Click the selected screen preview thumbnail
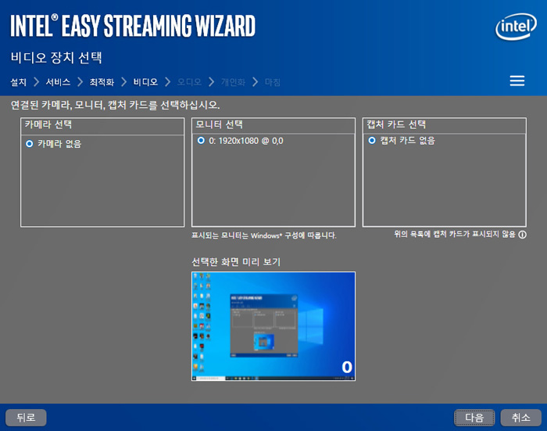The height and width of the screenshot is (431, 547). [273, 326]
